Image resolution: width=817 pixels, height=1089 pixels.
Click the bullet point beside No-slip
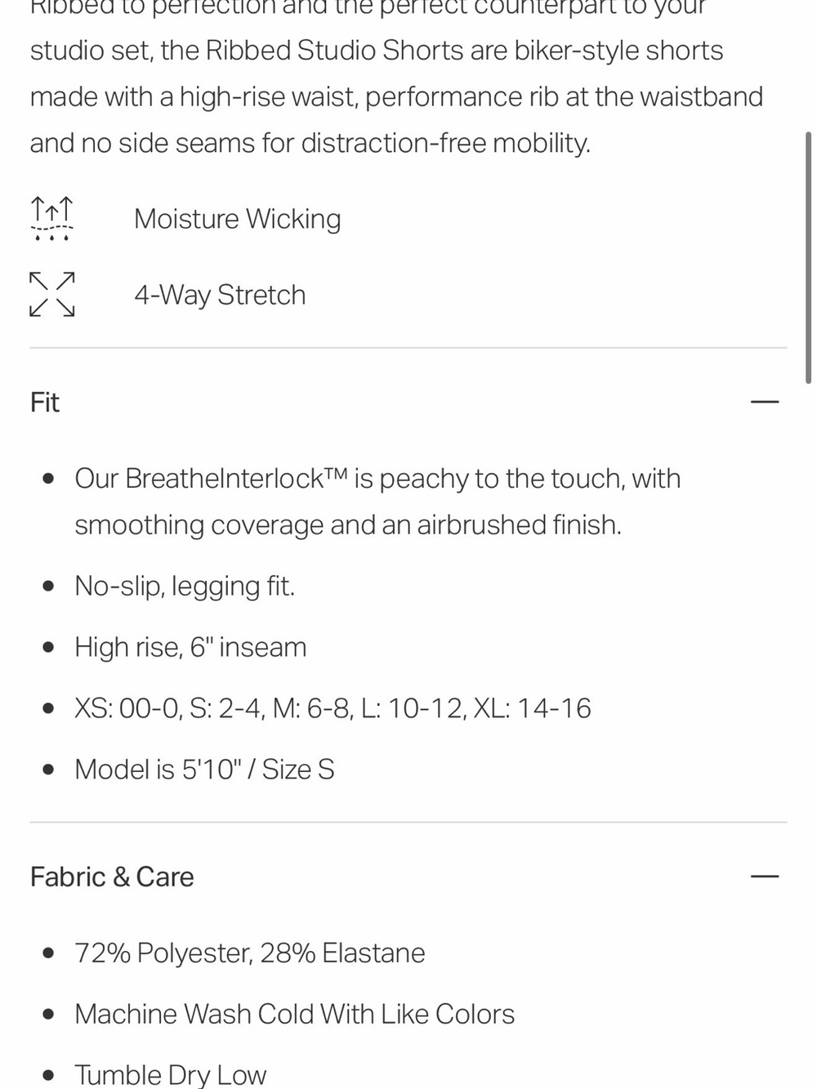(49, 587)
